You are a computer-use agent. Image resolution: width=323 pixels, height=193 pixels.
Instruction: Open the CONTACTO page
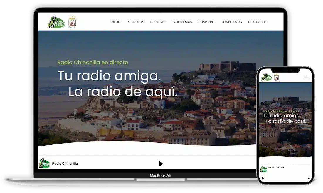click(x=257, y=22)
